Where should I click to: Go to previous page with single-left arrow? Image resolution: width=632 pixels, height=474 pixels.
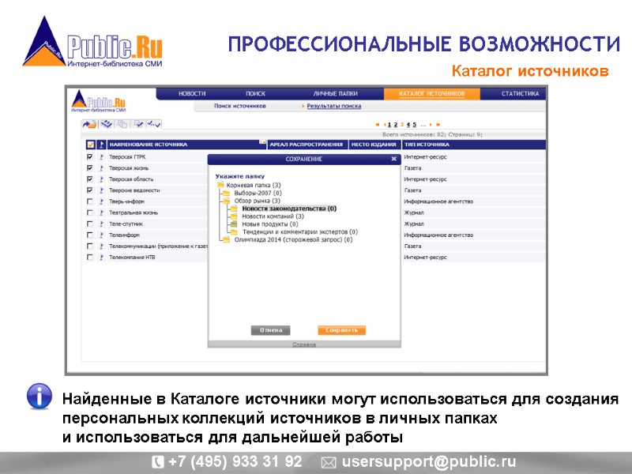pos(385,125)
